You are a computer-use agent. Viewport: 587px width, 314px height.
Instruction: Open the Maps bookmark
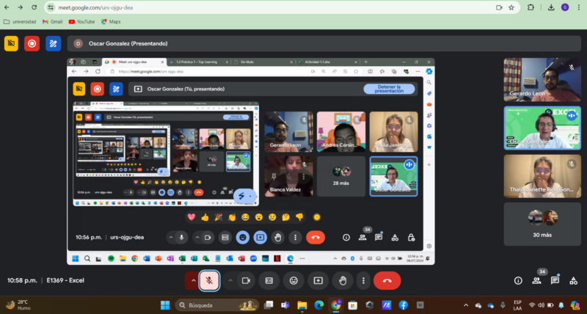coord(111,22)
